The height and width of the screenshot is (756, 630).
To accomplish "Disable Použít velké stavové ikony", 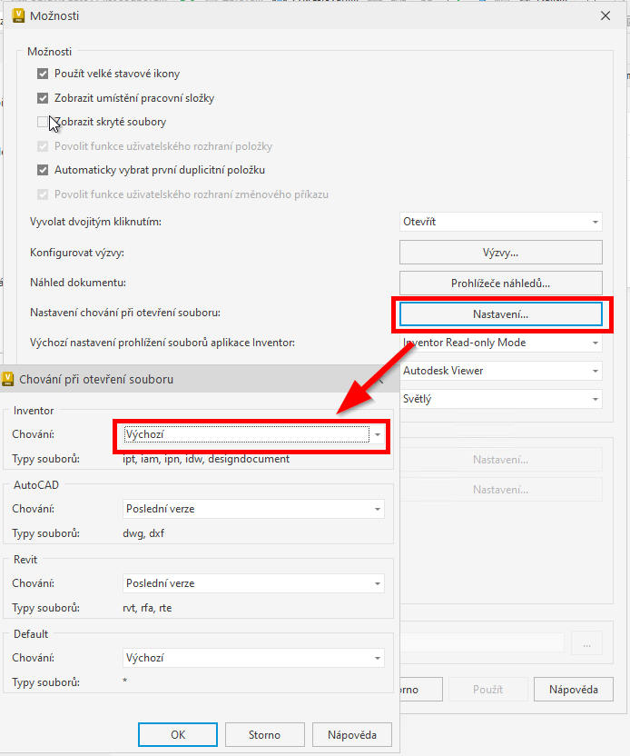I will coord(43,74).
